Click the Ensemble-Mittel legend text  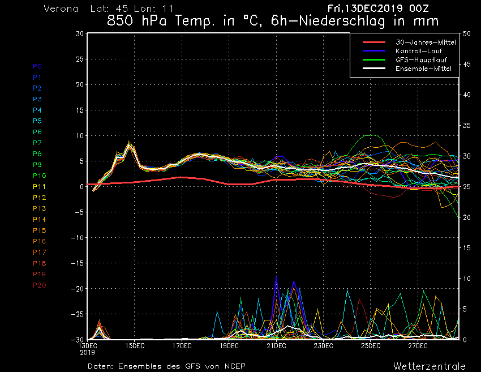(423, 69)
